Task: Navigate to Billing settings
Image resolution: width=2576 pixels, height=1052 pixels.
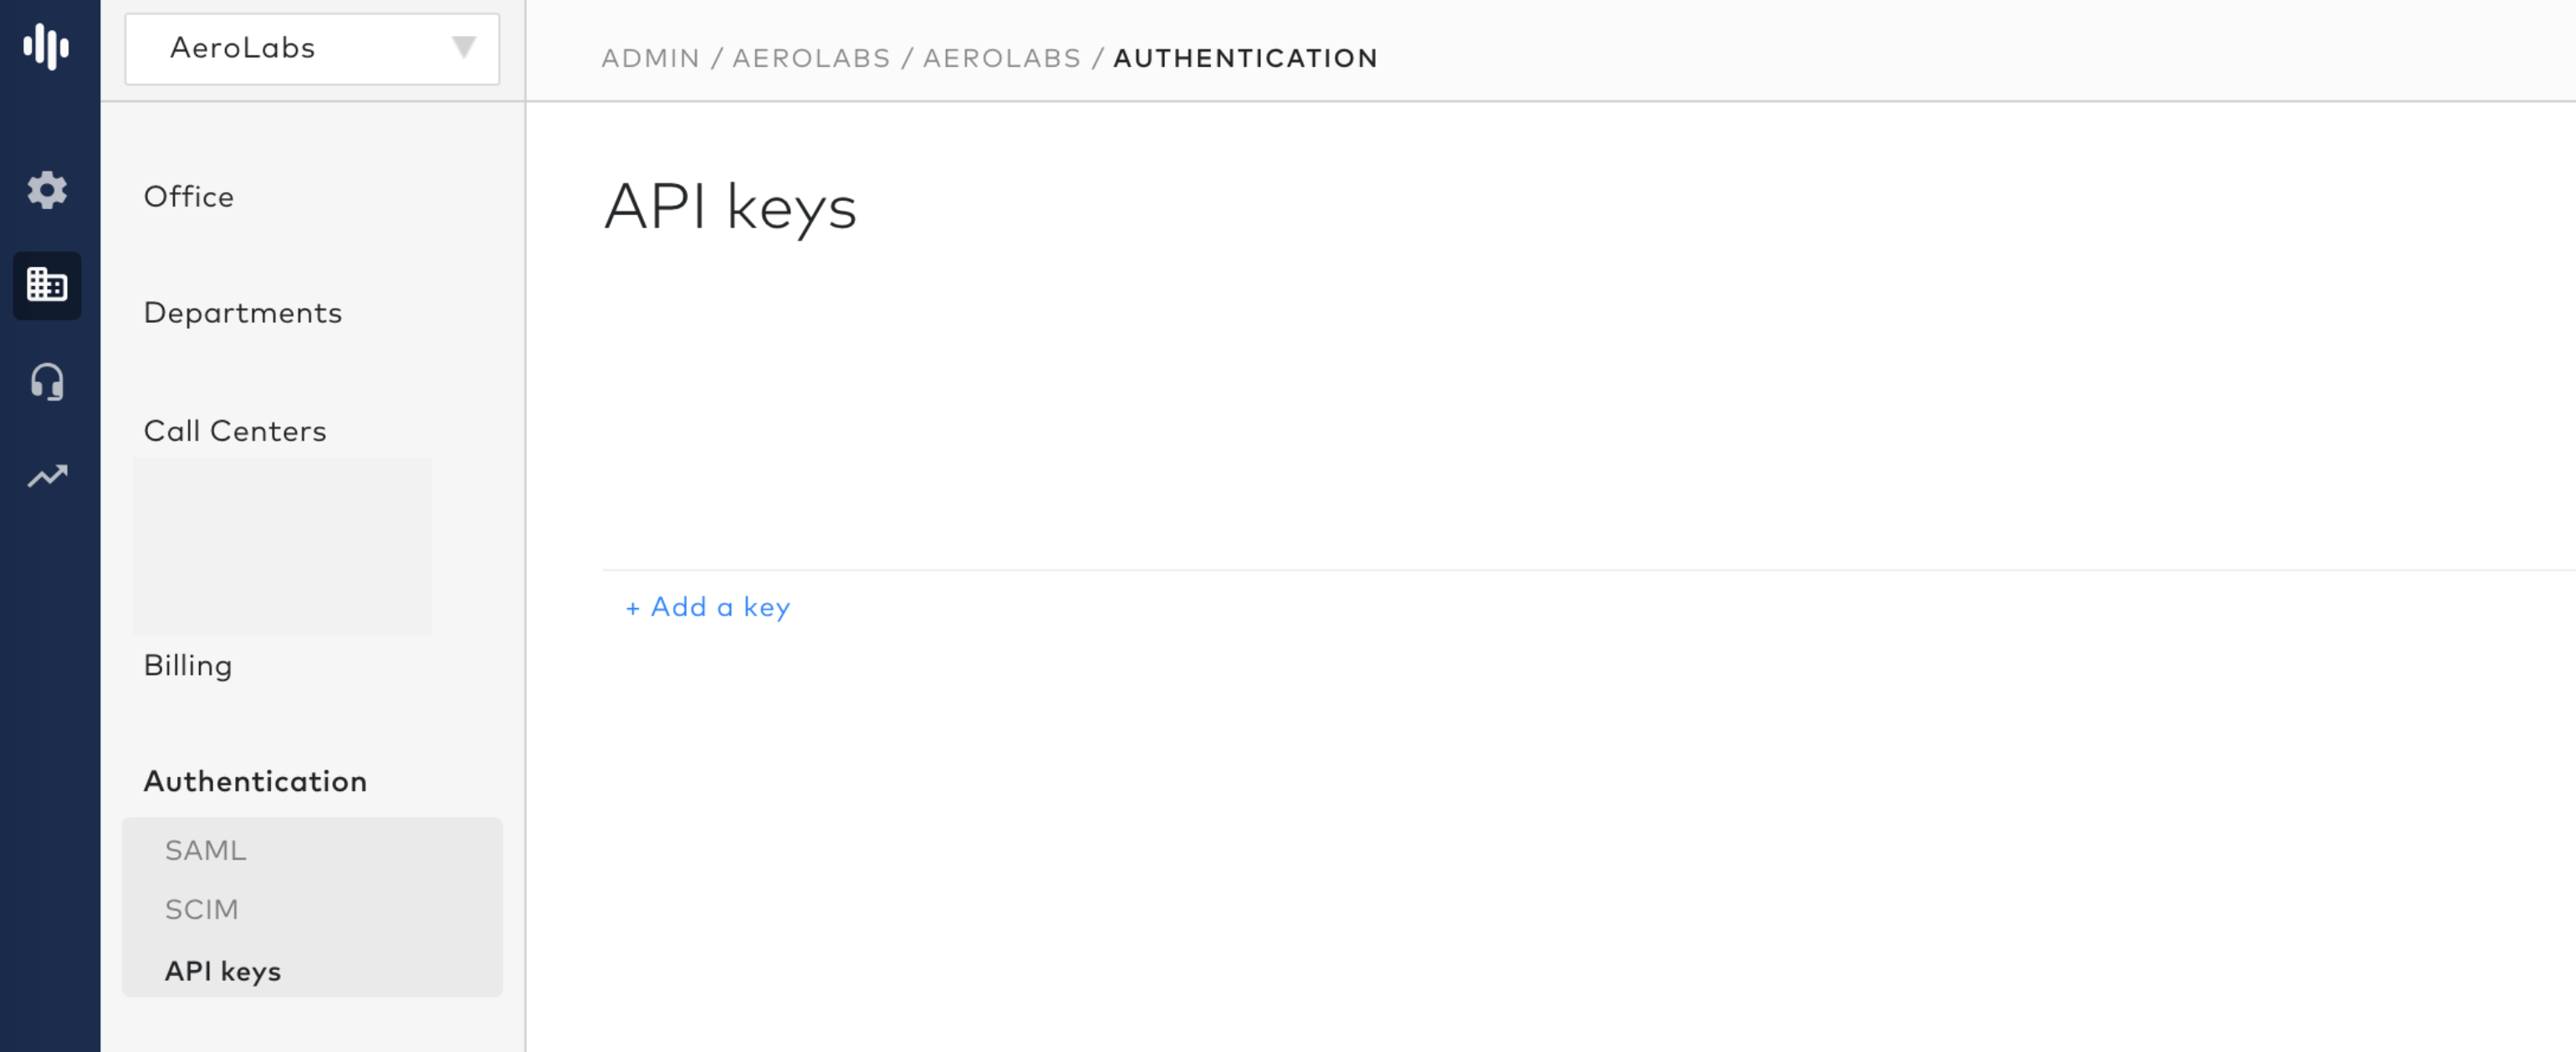Action: point(187,666)
